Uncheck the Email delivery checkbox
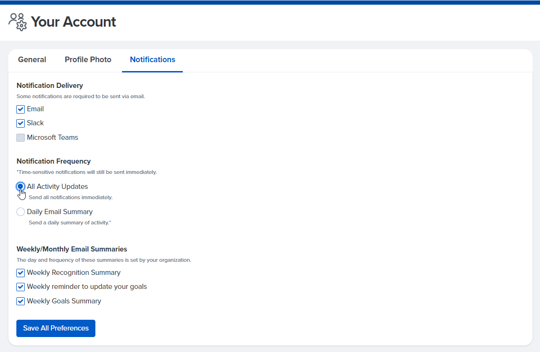540x352 pixels. [x=21, y=109]
